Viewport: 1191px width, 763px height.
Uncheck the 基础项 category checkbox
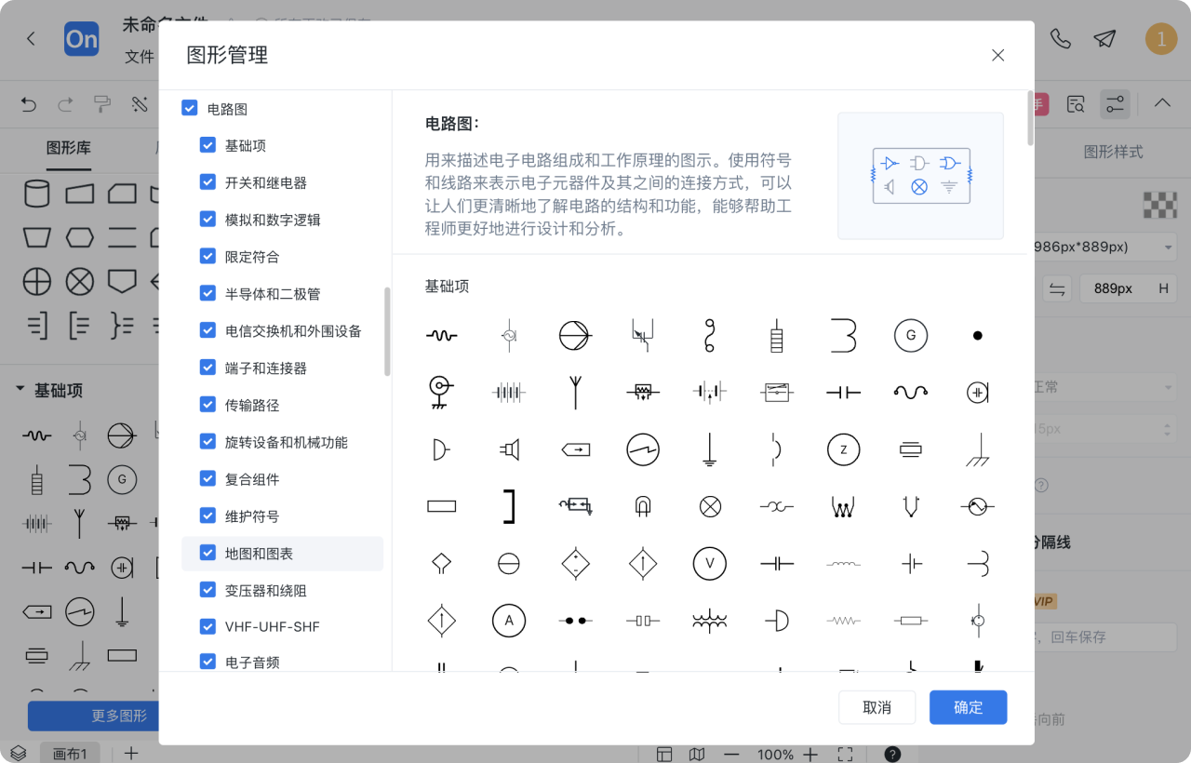pos(207,146)
